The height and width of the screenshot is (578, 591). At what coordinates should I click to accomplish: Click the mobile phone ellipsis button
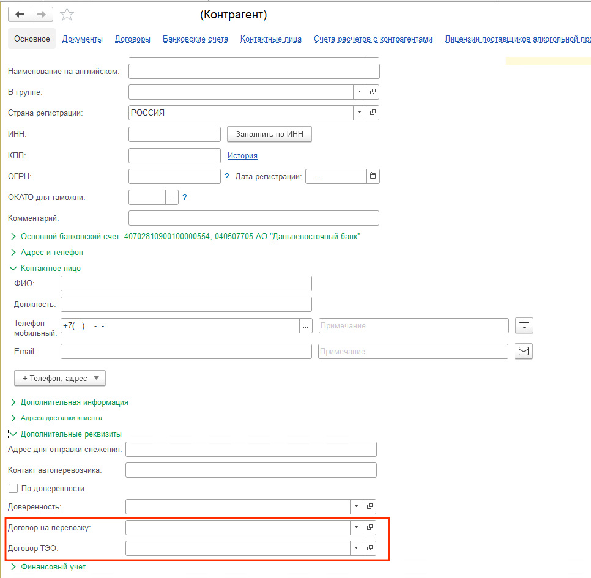point(306,325)
